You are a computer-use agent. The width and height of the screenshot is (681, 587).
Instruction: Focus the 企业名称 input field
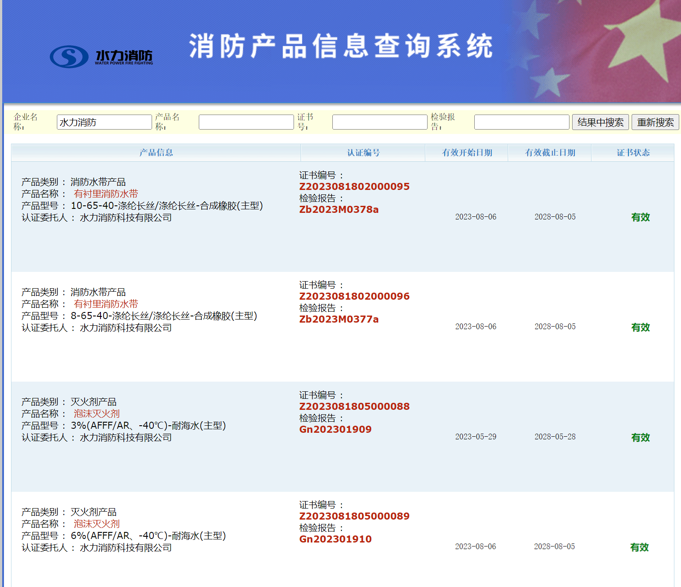(x=104, y=122)
